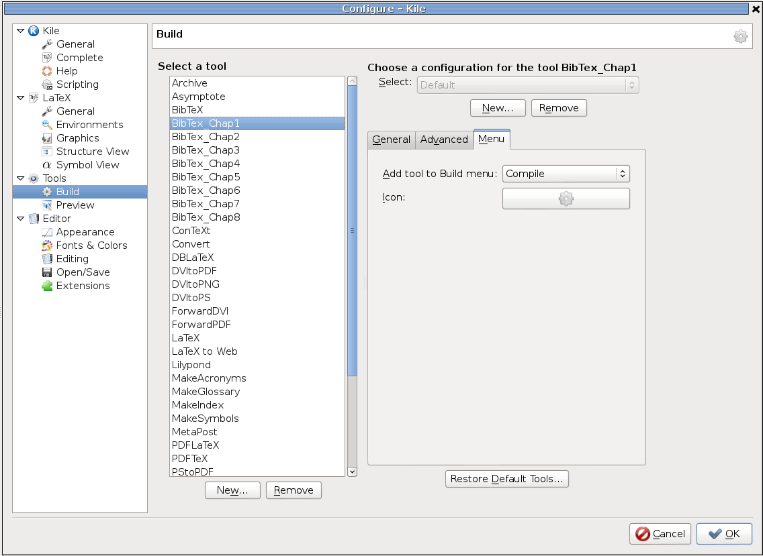Screen dimensions: 763x556
Task: Click New below the tool list
Action: pos(232,490)
